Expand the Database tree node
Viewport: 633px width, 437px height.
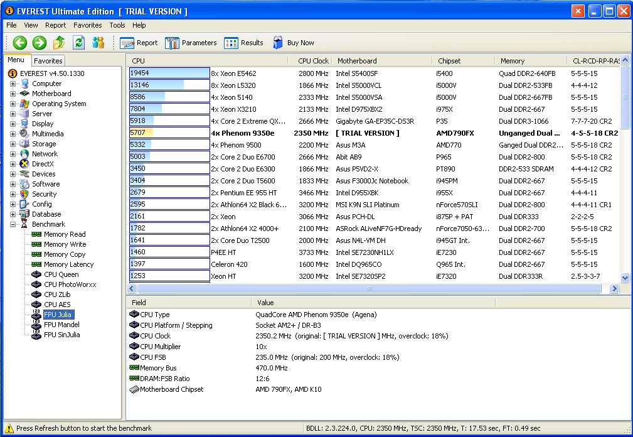coord(13,214)
